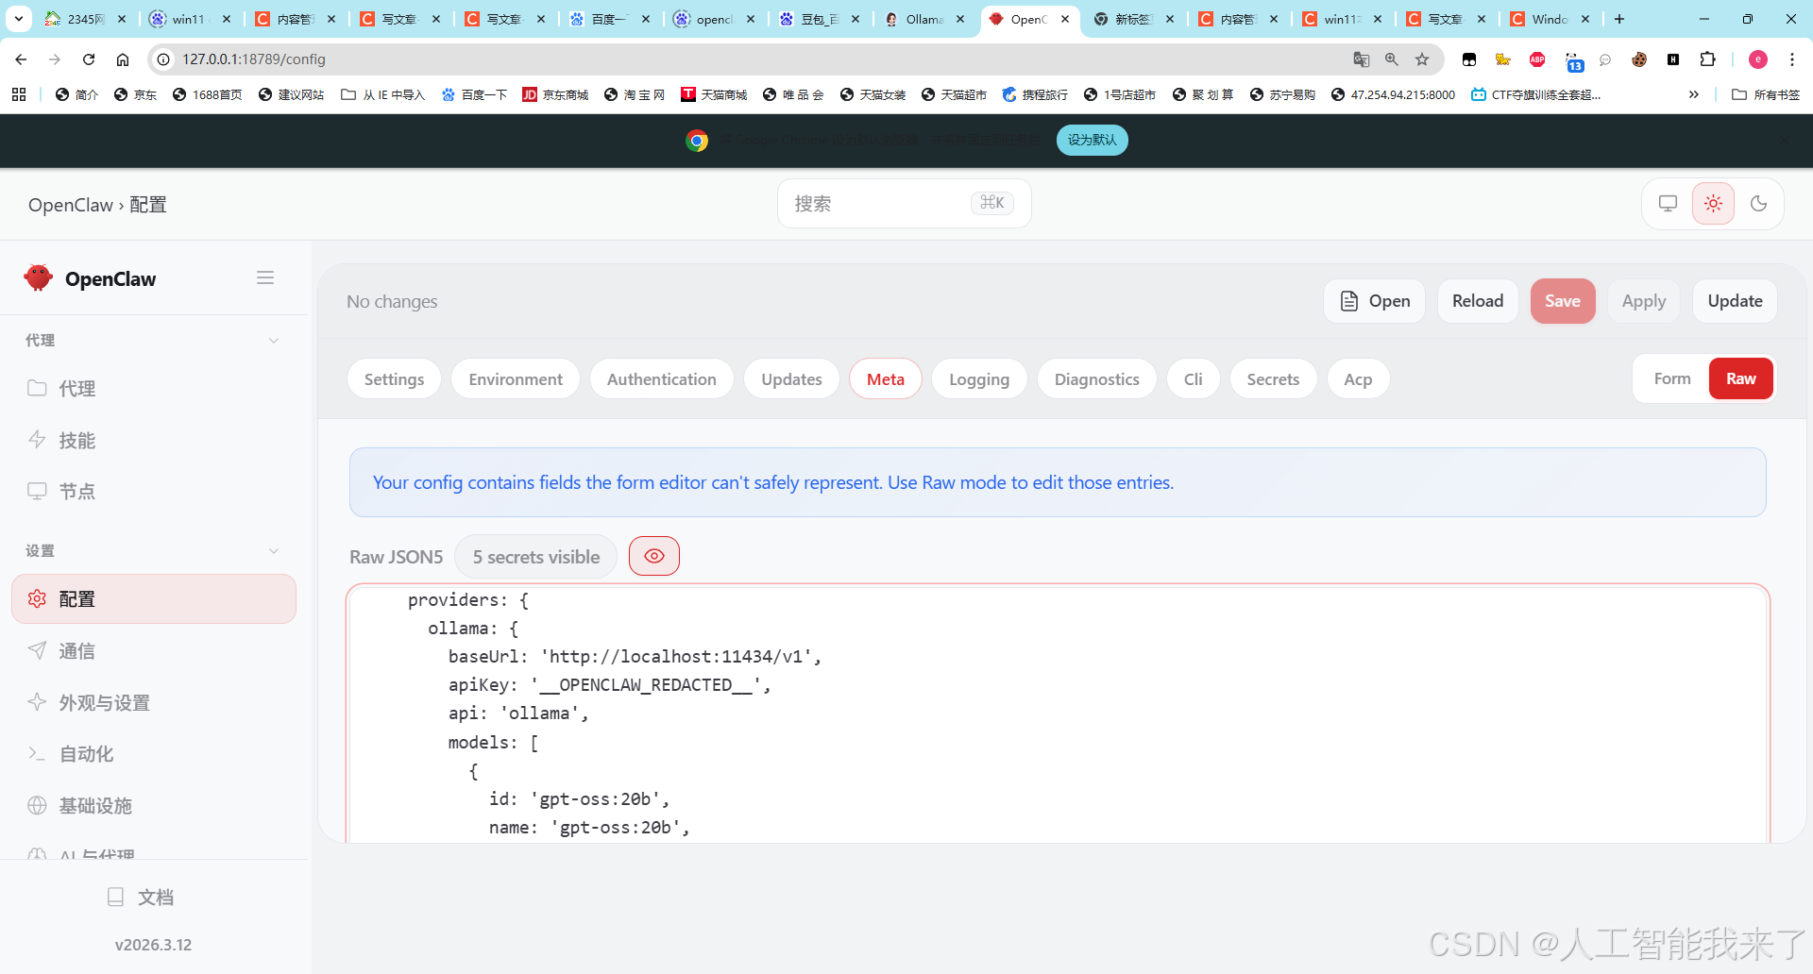Select the Updates config tab
This screenshot has width=1813, height=974.
(791, 379)
